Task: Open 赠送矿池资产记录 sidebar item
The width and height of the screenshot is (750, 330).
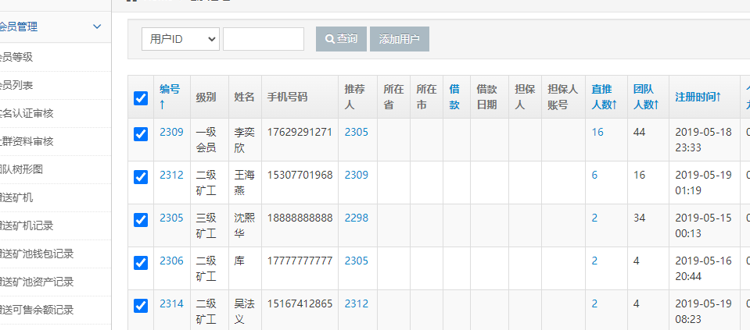Action: click(36, 282)
